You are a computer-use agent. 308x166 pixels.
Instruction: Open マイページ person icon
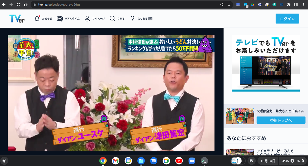tap(87, 18)
